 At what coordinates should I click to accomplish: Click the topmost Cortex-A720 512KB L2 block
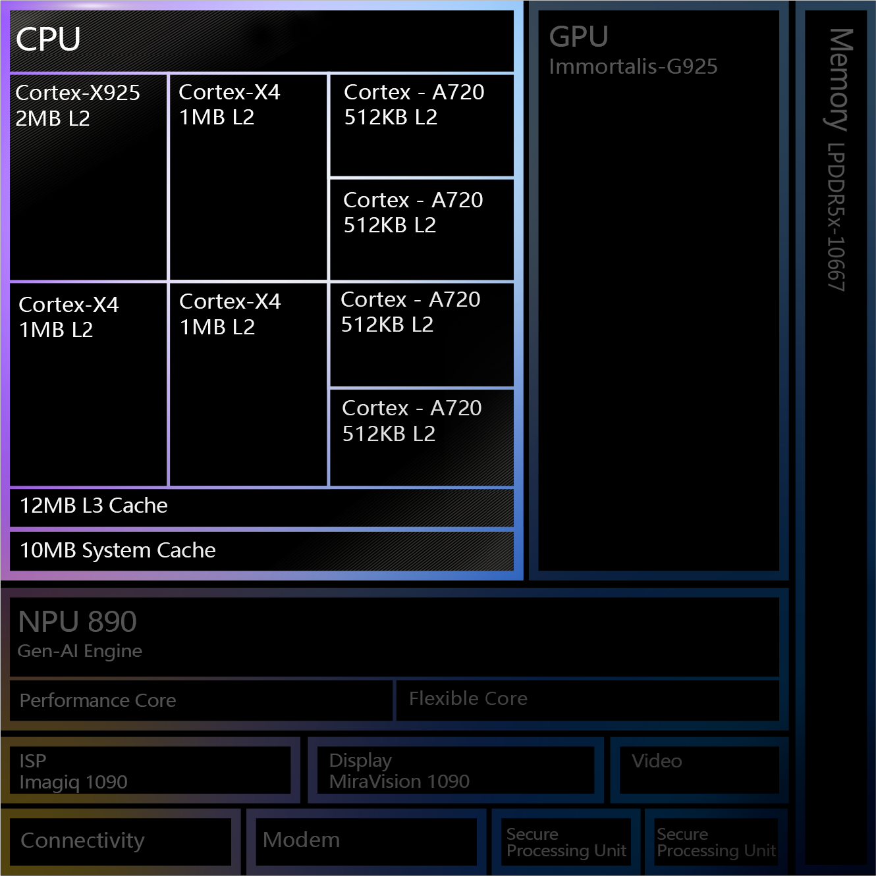pos(421,125)
